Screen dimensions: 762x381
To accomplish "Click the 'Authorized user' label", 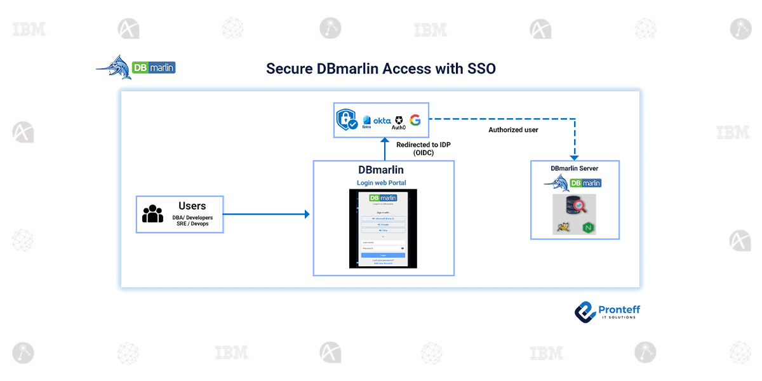I will tap(513, 130).
